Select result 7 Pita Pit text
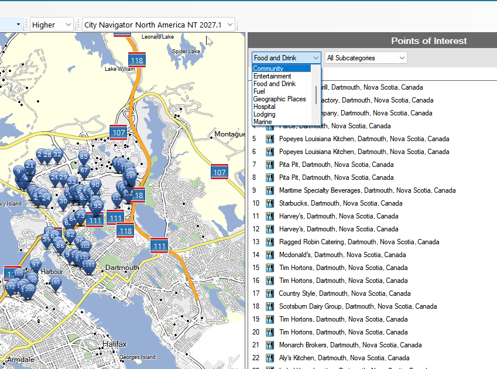 point(336,165)
